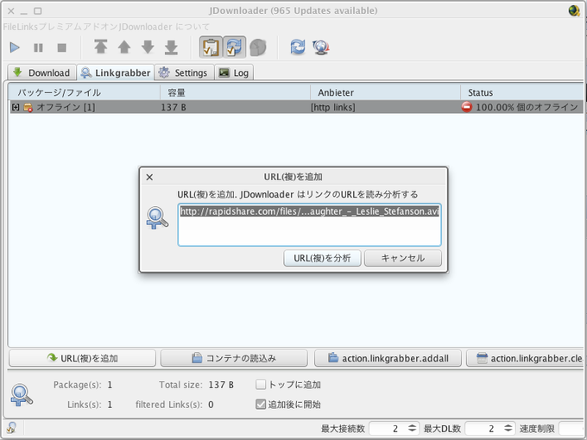This screenshot has height=440, width=587.
Task: Sort by Anbieter column header
Action: 385,92
